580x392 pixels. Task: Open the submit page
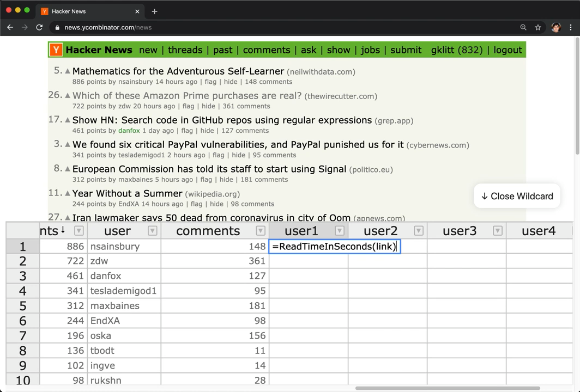click(x=406, y=50)
